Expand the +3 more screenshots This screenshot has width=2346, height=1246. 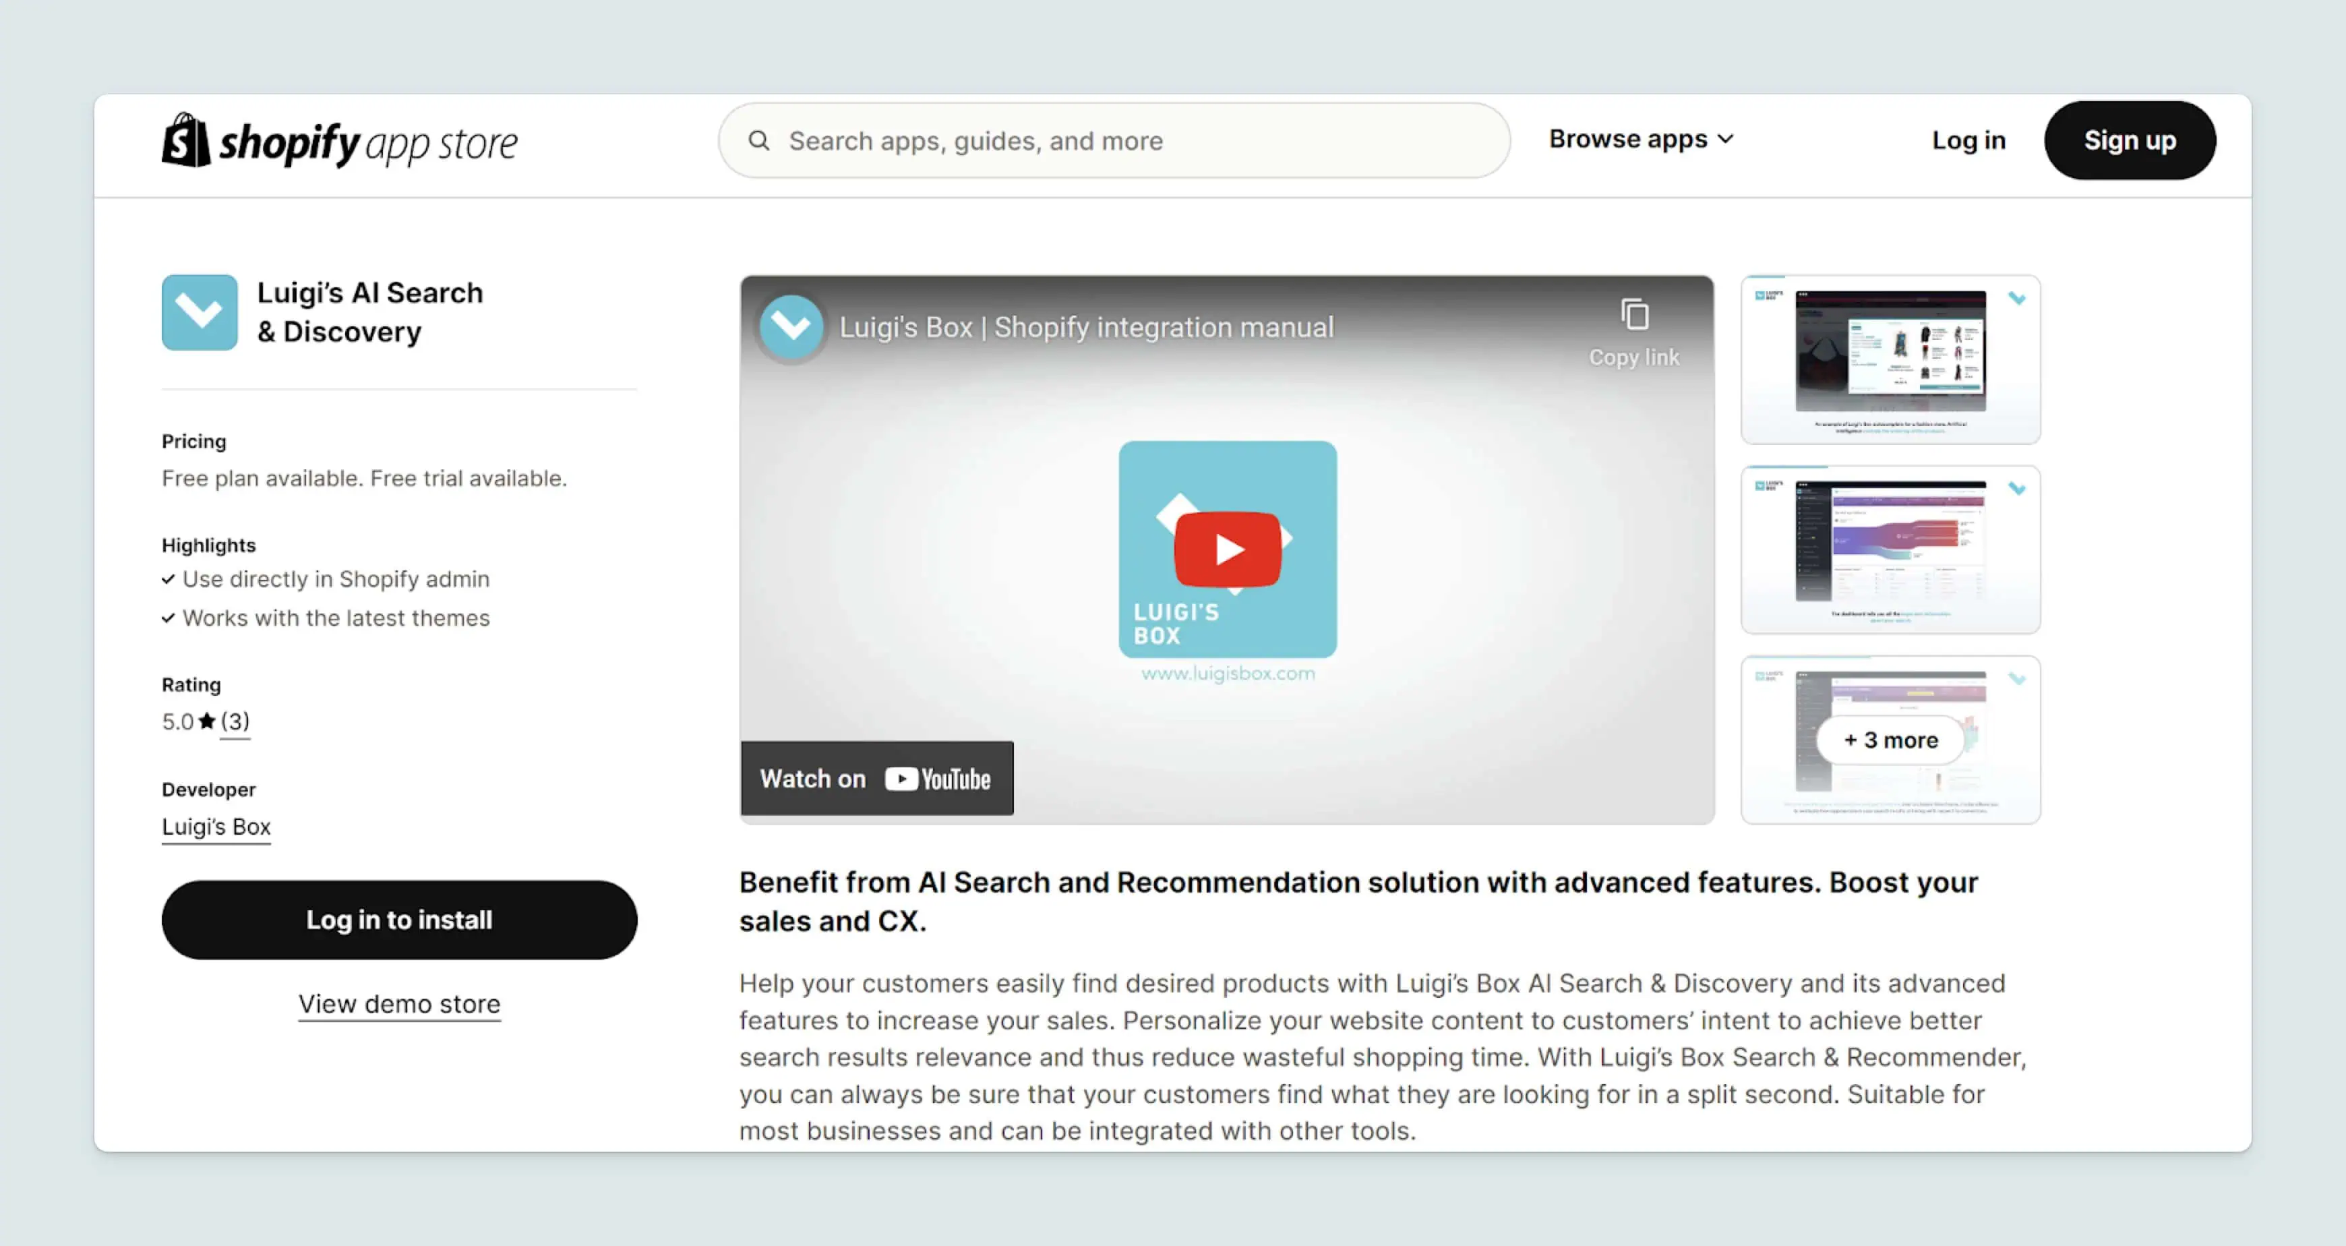[x=1890, y=740]
